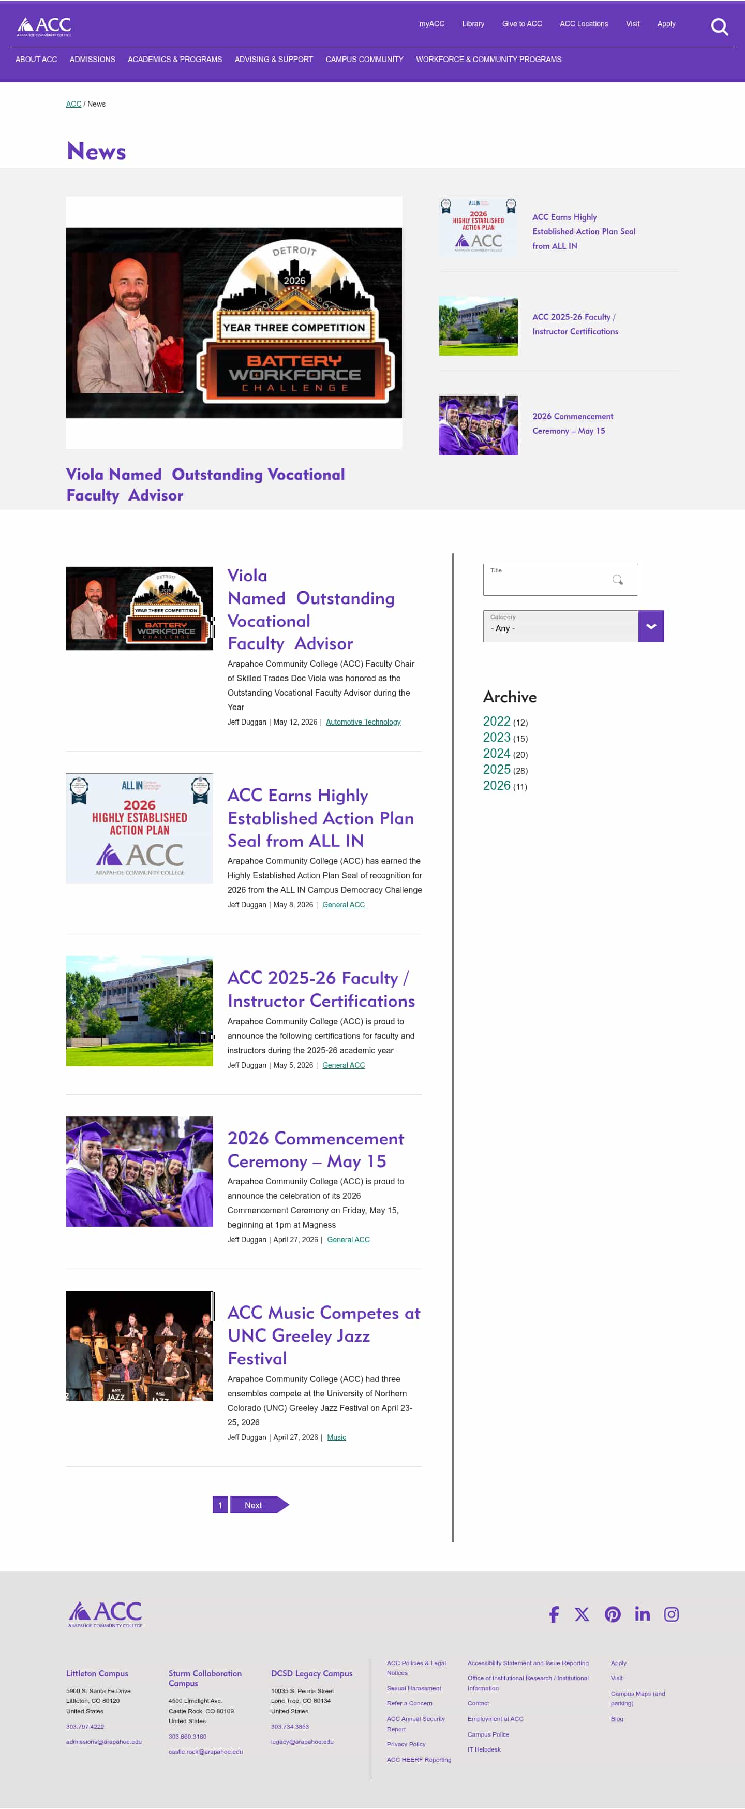Open ACC Music Competes at UNC Greeley article
Viewport: 745px width, 1809px height.
coord(324,1335)
